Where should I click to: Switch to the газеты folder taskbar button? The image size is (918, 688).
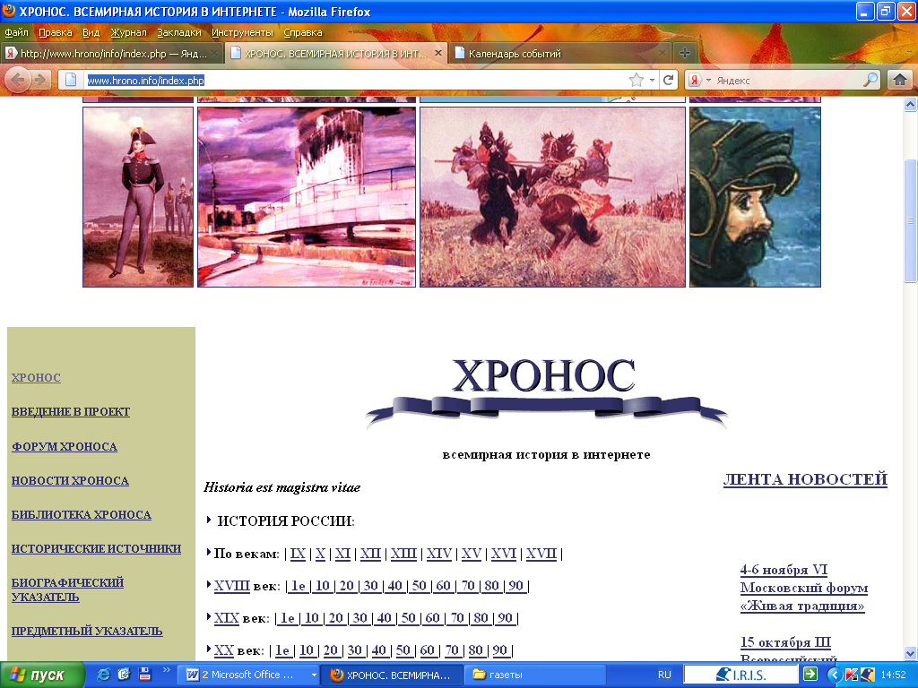pyautogui.click(x=534, y=675)
